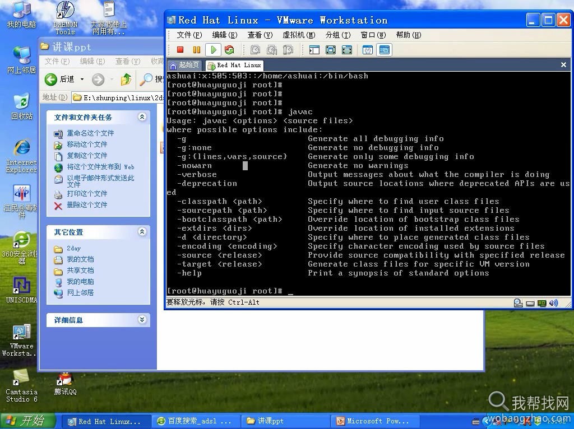Close the Red Hat Linux tab with X
Screen dimensions: 574x429
563,65
